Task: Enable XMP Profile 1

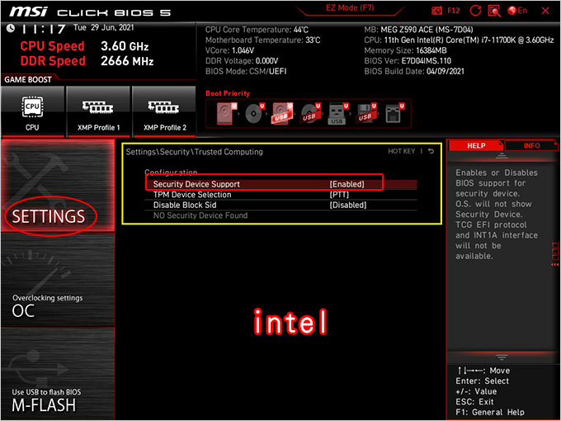Action: [98, 111]
